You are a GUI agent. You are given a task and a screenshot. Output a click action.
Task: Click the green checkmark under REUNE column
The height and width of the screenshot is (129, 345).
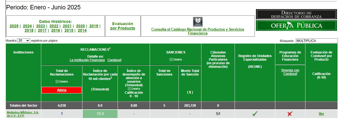255,114
